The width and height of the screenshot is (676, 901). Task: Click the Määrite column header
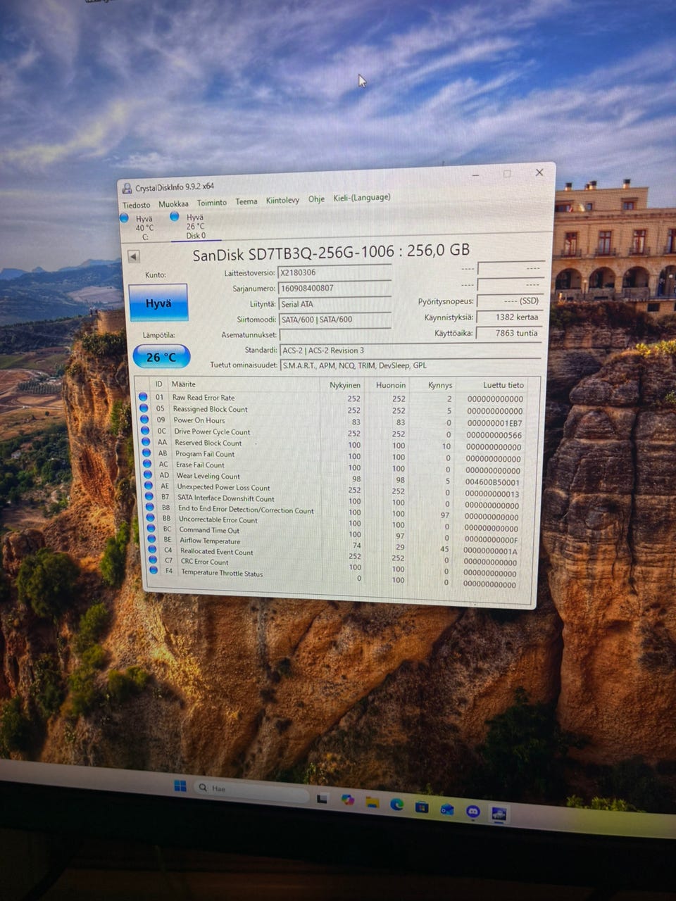click(x=184, y=384)
